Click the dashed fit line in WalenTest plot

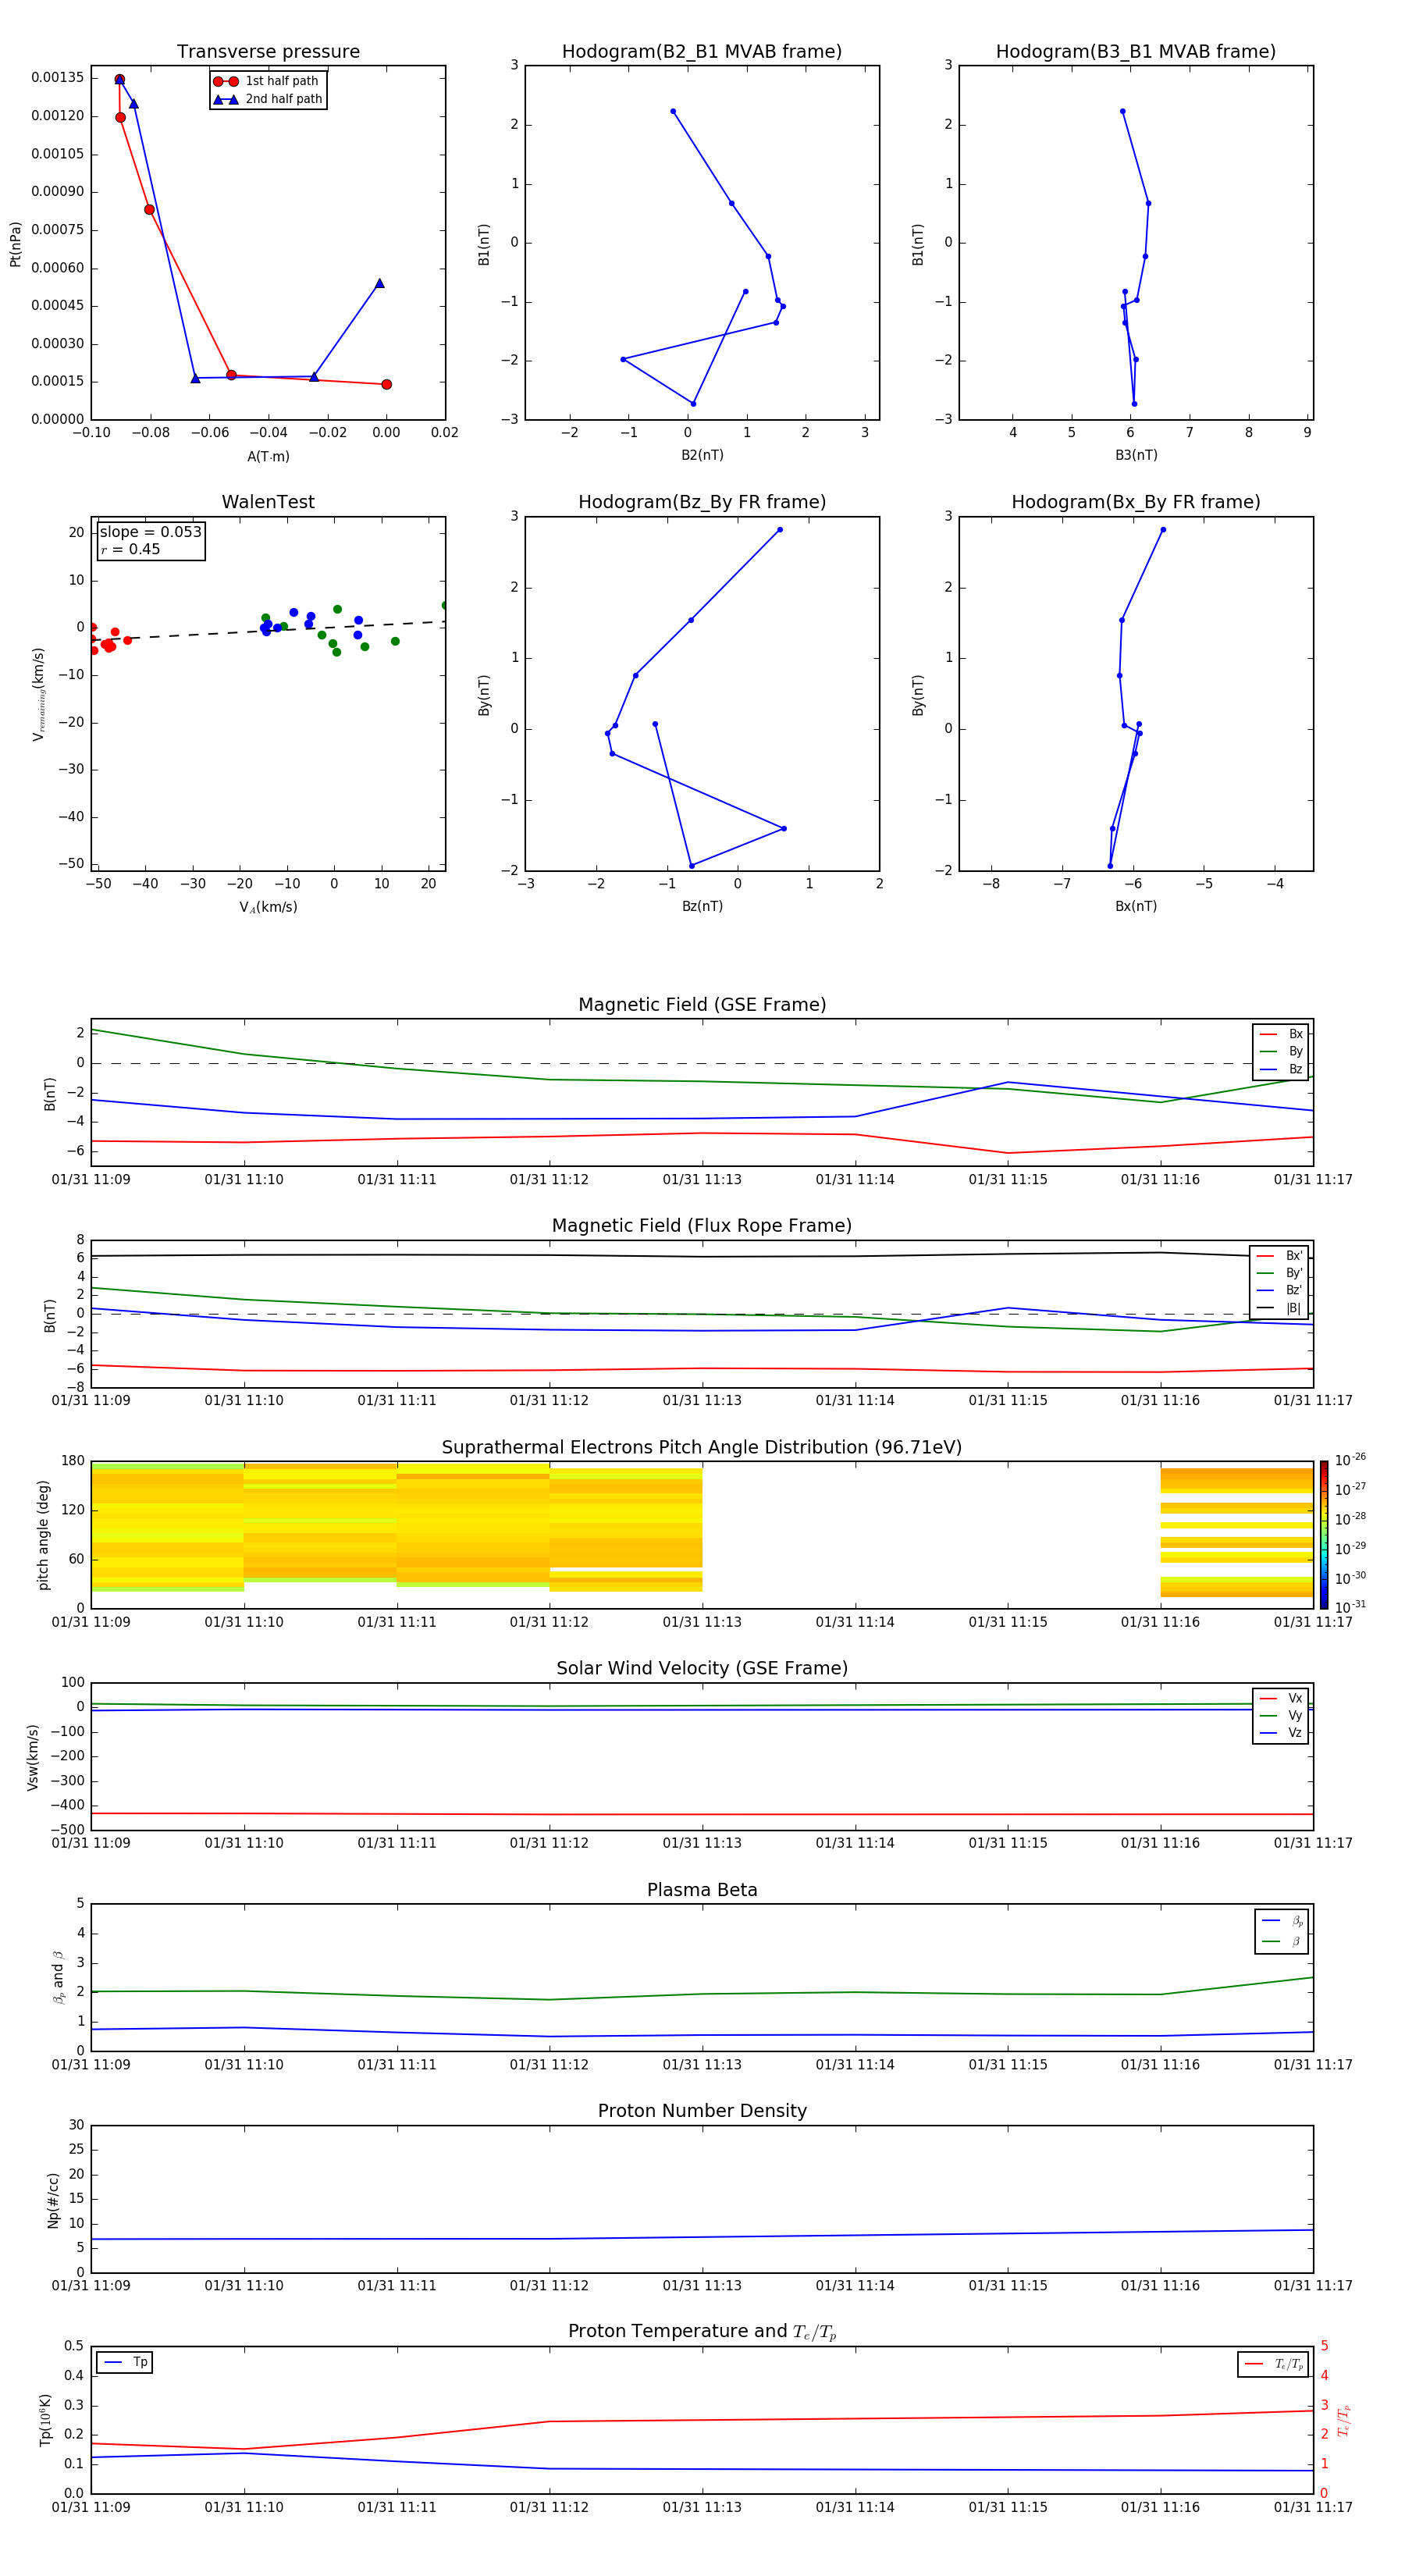[268, 630]
